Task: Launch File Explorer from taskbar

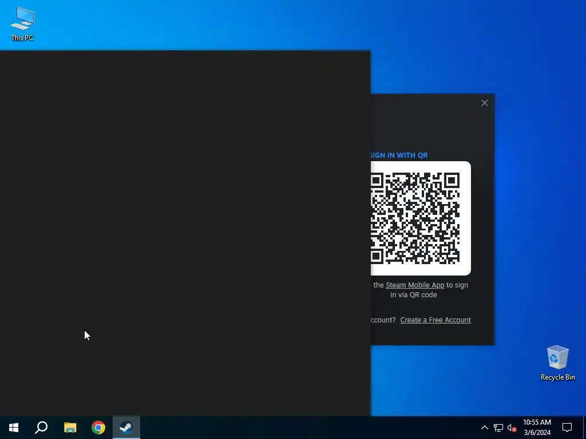Action: 70,428
